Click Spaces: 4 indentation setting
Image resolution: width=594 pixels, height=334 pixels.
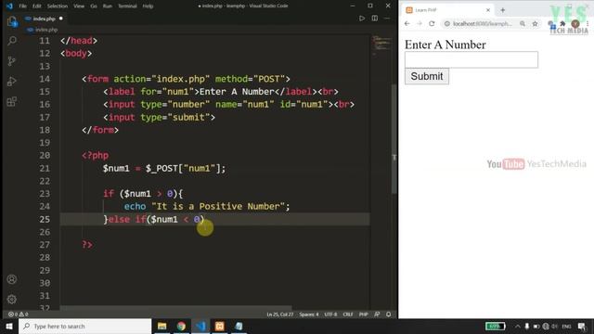click(309, 315)
